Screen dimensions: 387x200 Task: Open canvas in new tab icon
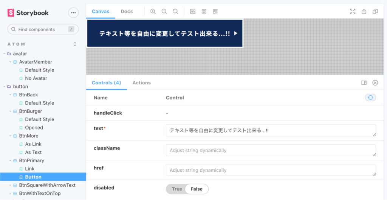point(364,11)
